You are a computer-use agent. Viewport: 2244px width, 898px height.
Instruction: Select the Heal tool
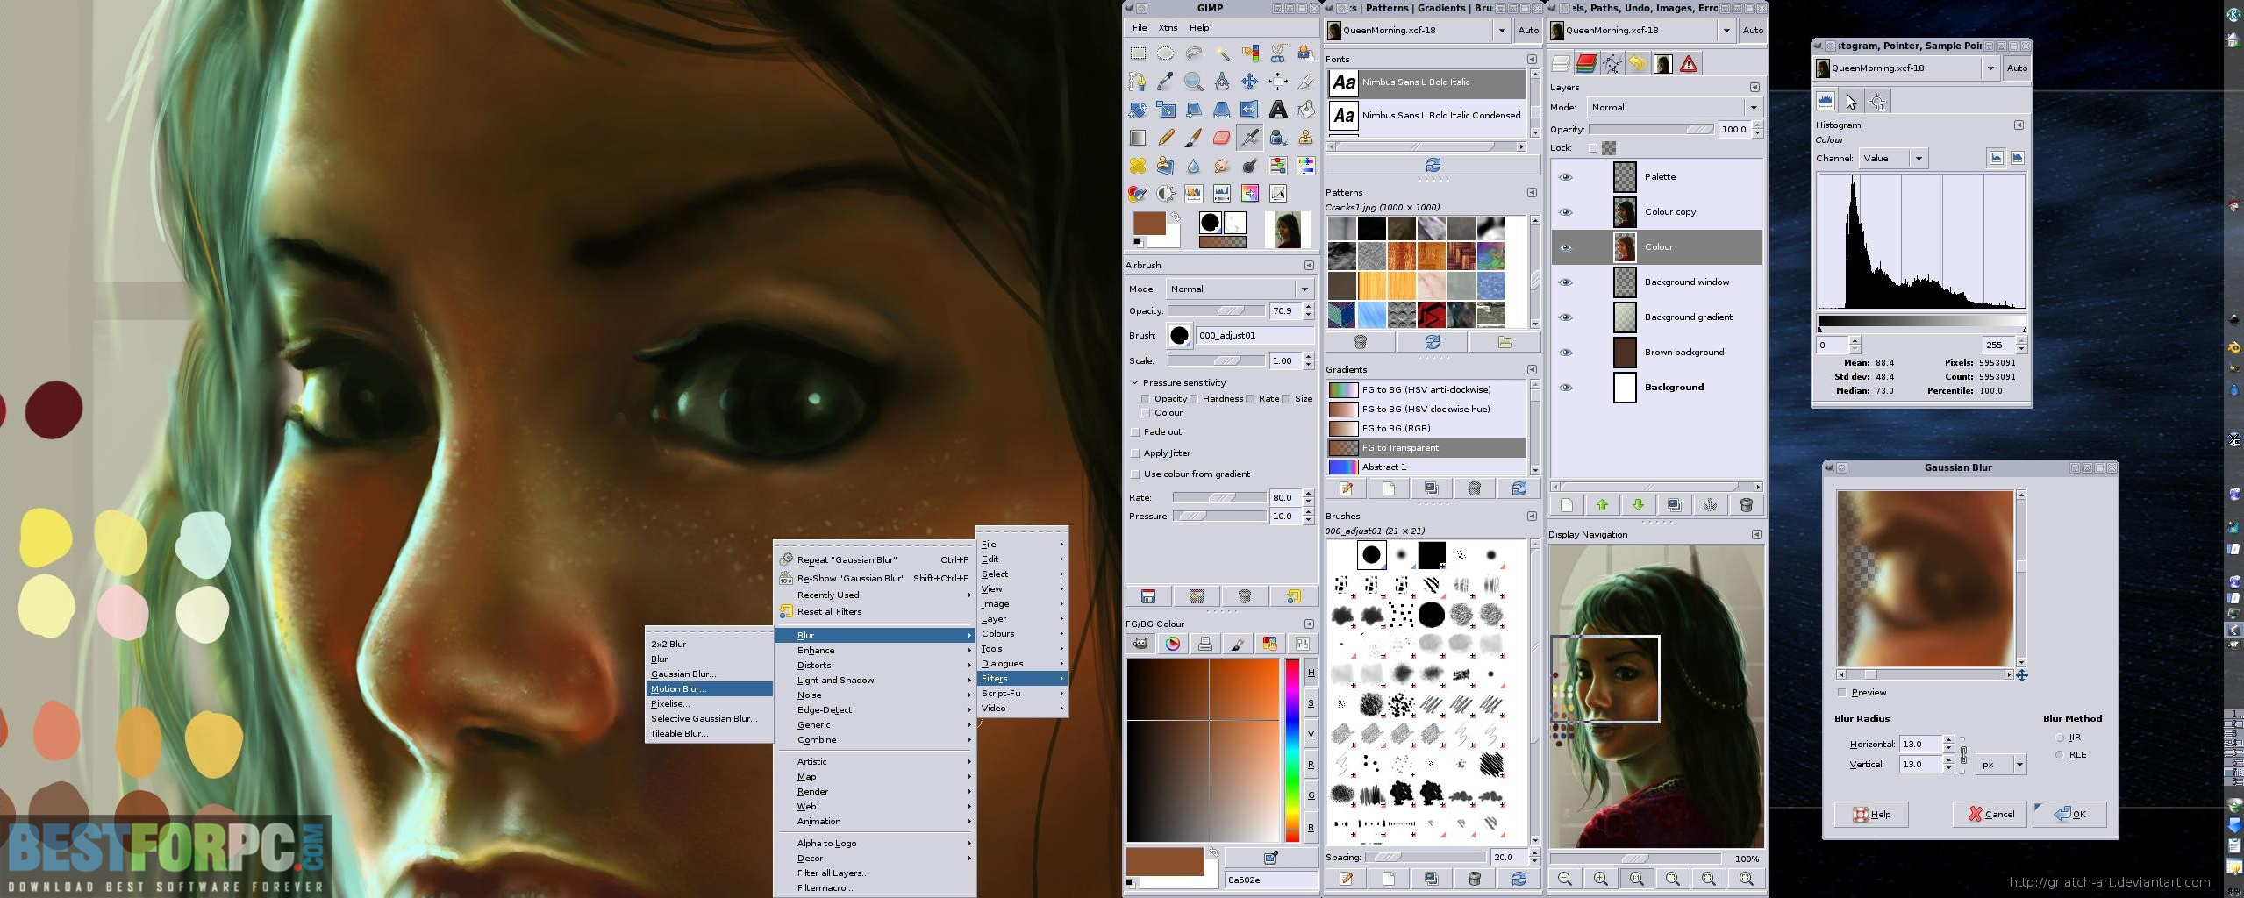1138,166
